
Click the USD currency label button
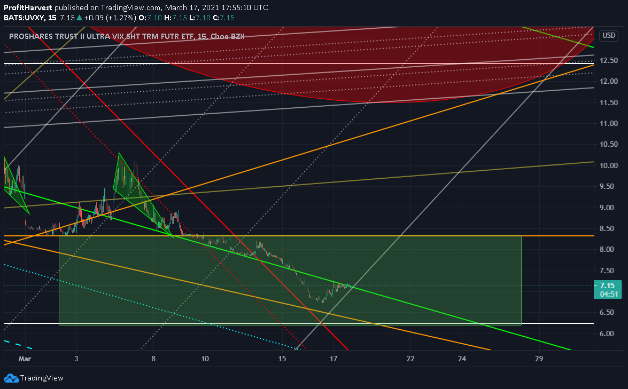[x=609, y=36]
